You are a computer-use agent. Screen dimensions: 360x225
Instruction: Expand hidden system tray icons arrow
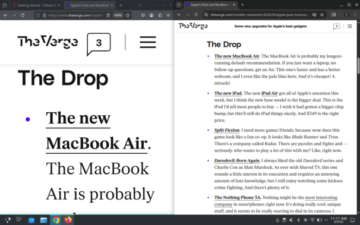[326, 220]
